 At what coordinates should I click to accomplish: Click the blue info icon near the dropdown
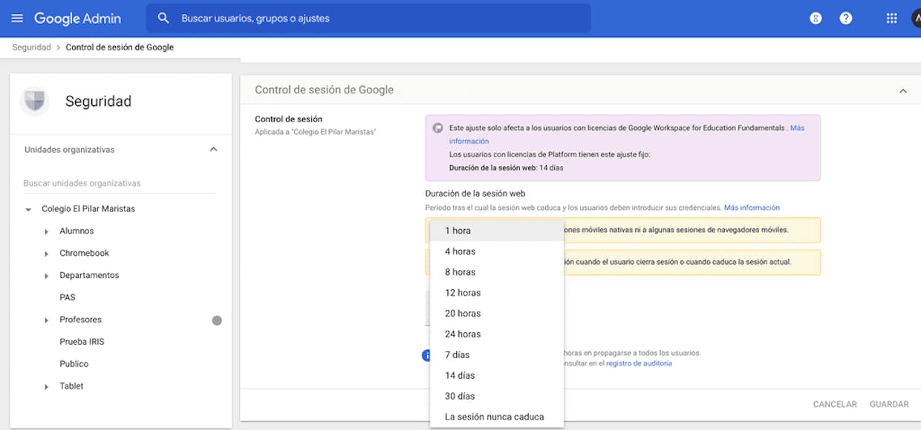pyautogui.click(x=426, y=356)
